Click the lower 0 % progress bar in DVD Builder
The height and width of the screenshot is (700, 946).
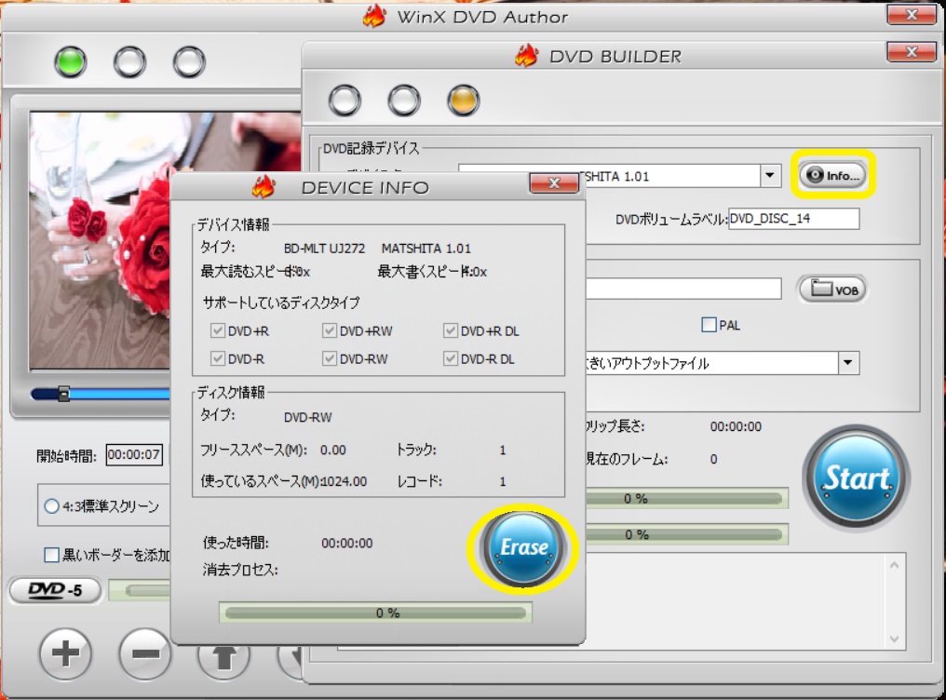pyautogui.click(x=686, y=534)
